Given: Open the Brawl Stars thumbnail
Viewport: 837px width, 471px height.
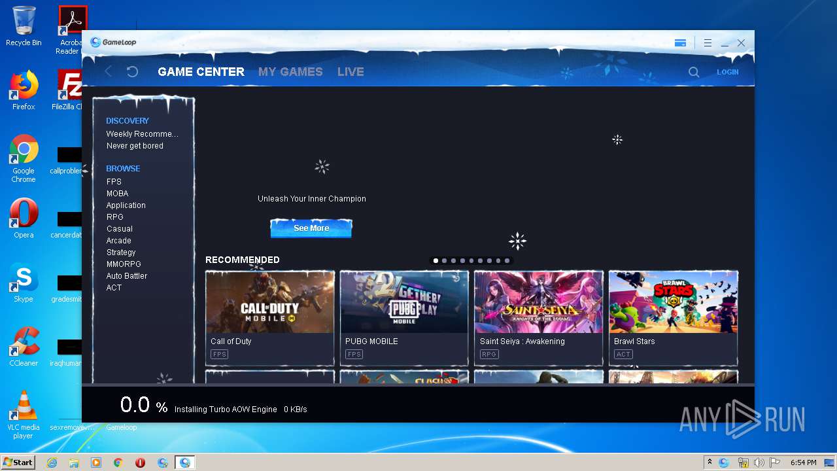Looking at the screenshot, I should pos(674,302).
